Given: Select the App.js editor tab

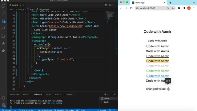Looking at the screenshot, I should [x=15, y=5].
